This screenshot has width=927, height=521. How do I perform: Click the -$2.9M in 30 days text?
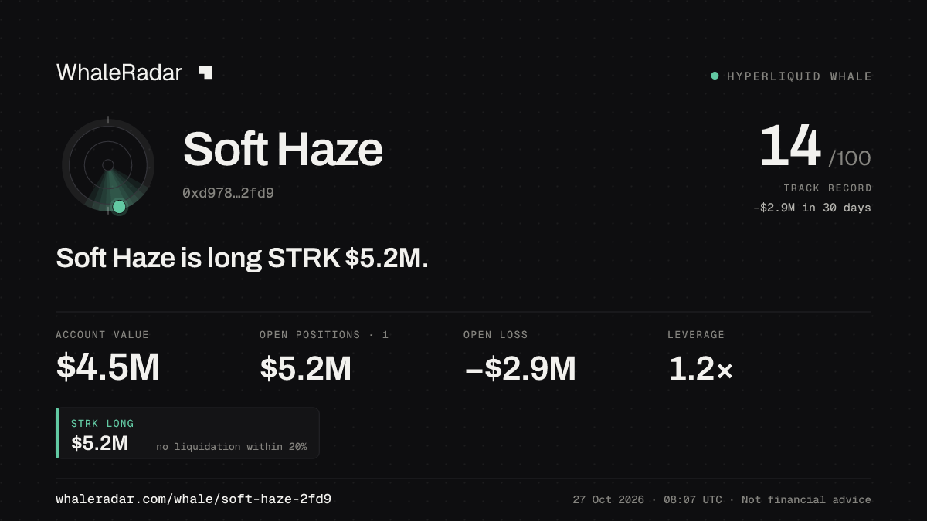[x=812, y=208]
